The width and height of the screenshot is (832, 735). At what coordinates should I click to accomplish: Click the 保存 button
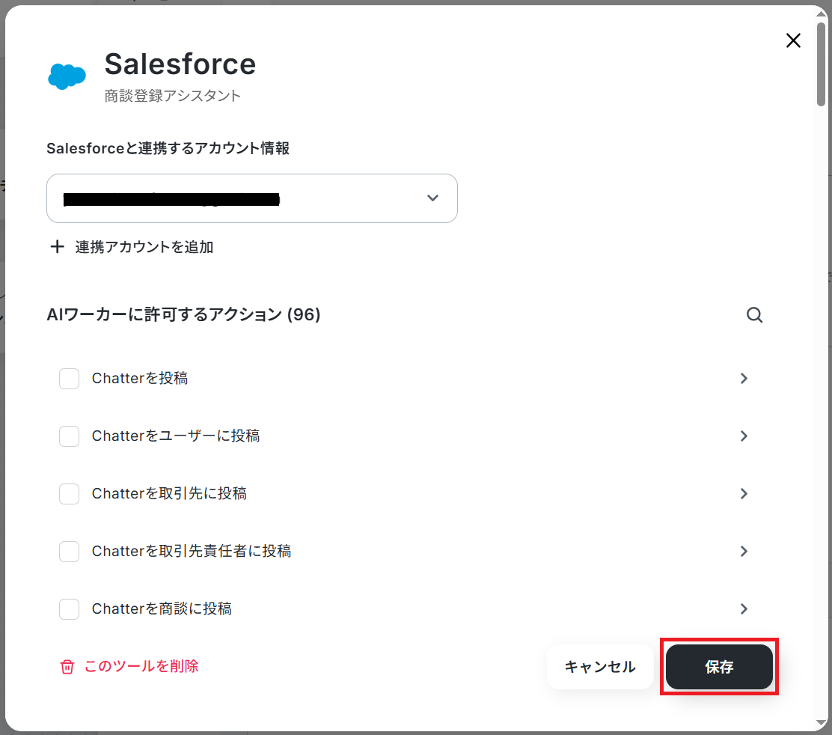(x=719, y=667)
